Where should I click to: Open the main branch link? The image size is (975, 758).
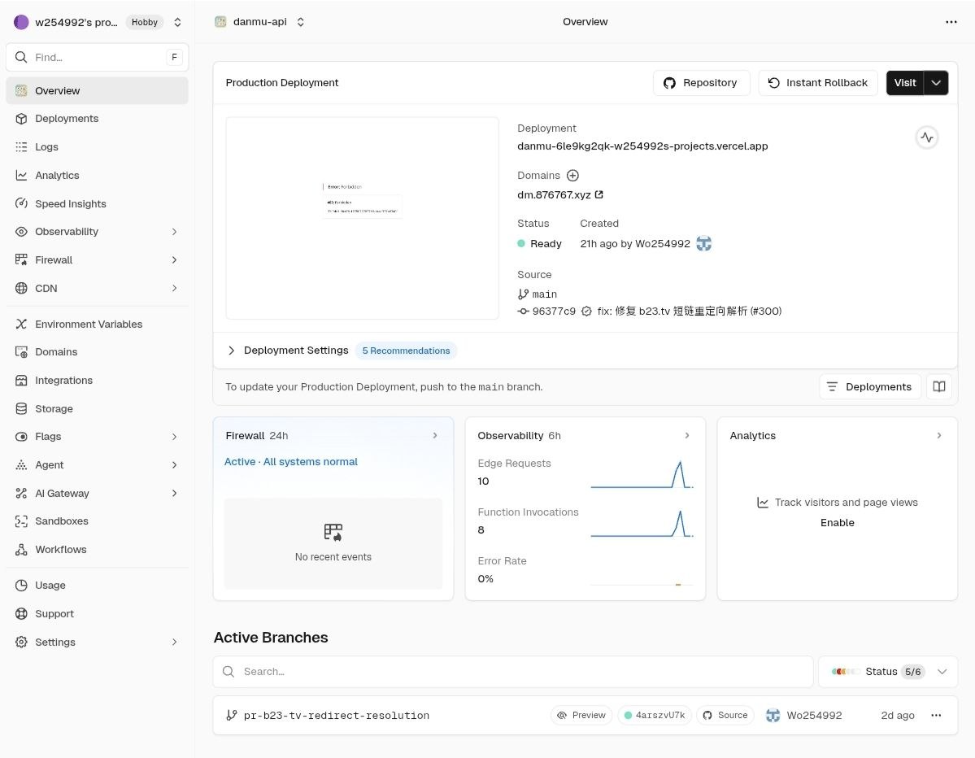(544, 294)
